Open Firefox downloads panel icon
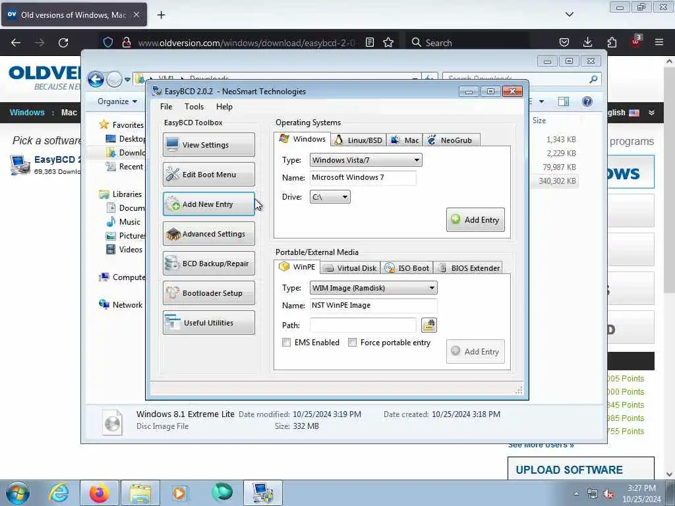This screenshot has height=506, width=675. pos(587,42)
